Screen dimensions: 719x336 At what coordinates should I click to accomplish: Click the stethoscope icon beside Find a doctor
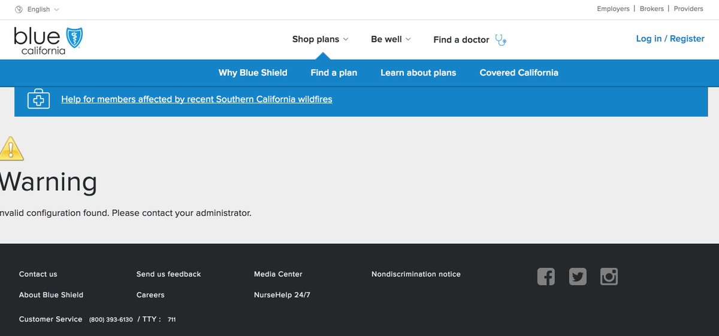tap(501, 40)
